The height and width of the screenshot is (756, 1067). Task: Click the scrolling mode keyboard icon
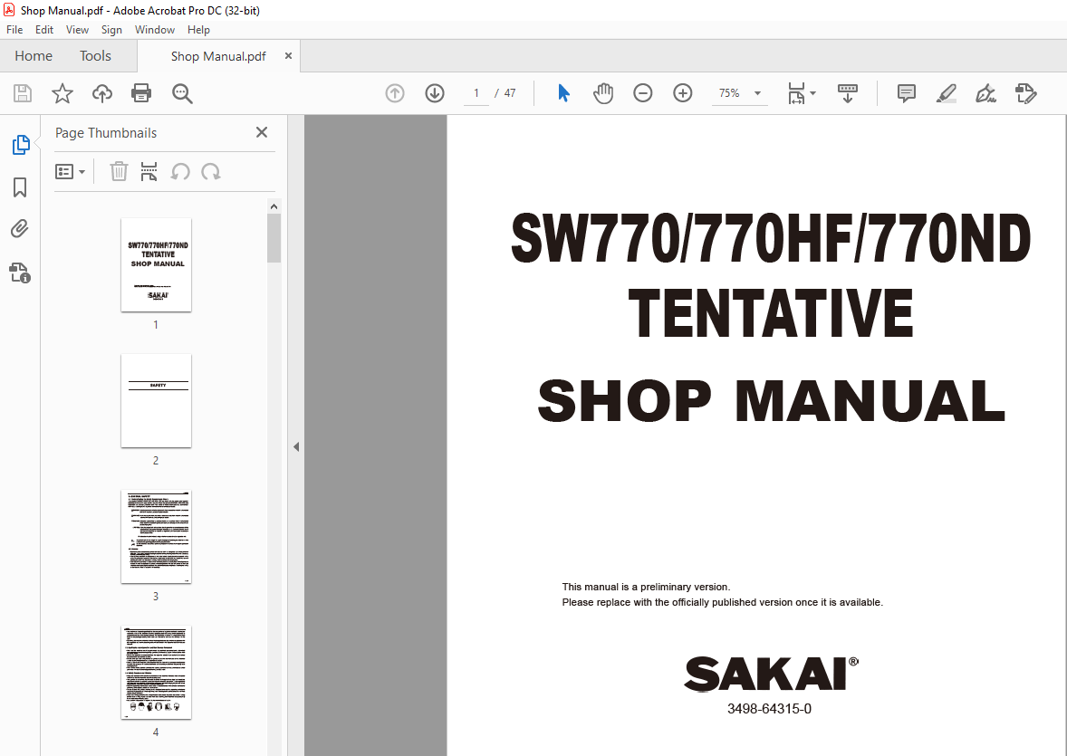tap(847, 93)
